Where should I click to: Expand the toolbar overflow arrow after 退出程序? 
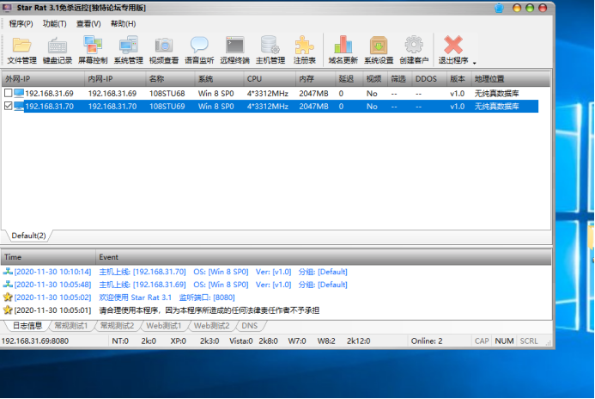474,62
